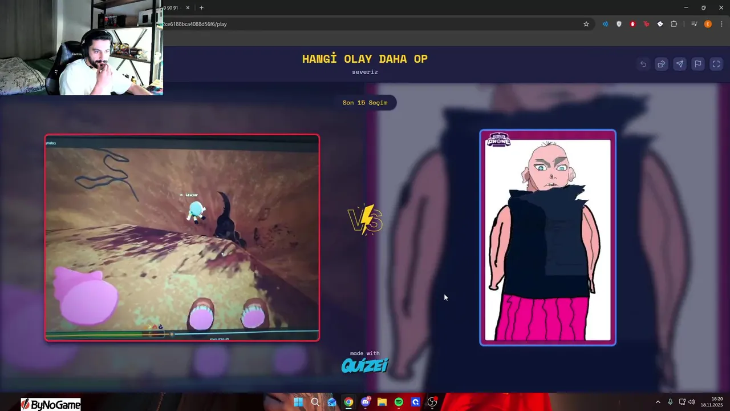This screenshot has height=411, width=730.
Task: Open the blue circular-arrow taskbar app
Action: (416, 402)
